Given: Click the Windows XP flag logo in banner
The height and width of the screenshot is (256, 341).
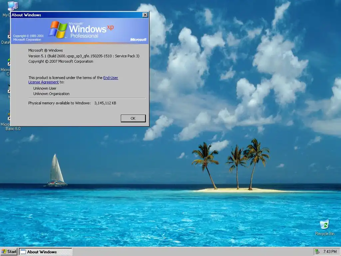Looking at the screenshot, I should [58, 30].
